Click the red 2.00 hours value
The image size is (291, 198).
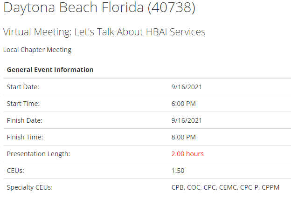(x=187, y=154)
